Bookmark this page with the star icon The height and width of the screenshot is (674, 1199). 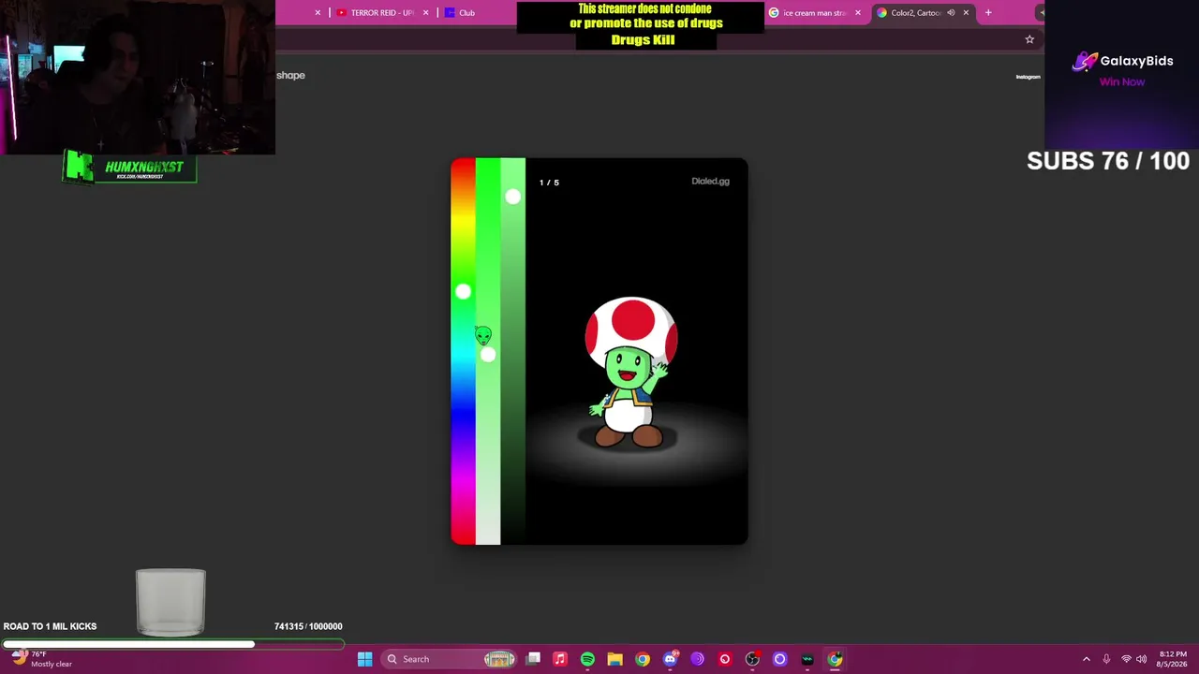(1029, 39)
